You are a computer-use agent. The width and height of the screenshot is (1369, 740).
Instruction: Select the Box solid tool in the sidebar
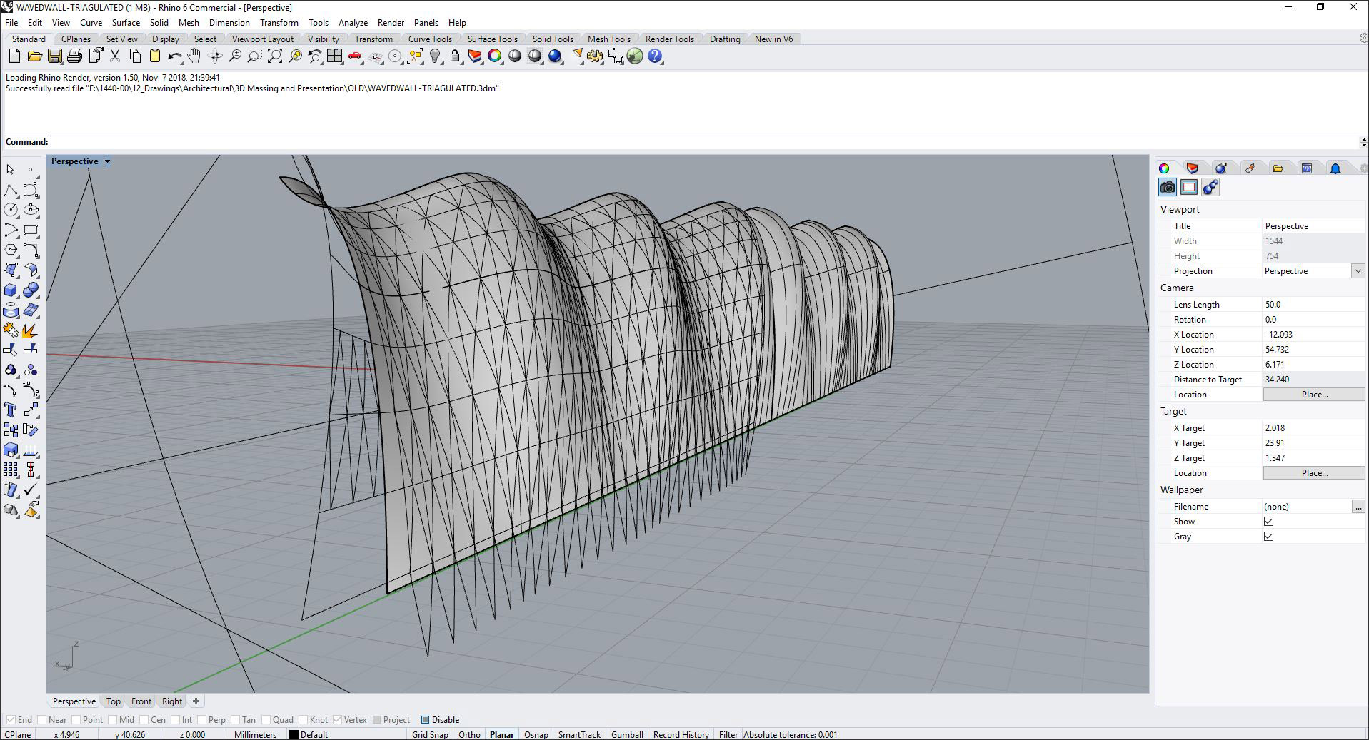[11, 290]
